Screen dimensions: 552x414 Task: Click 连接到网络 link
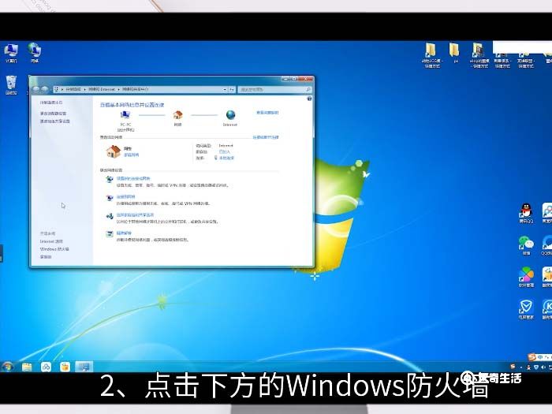125,197
